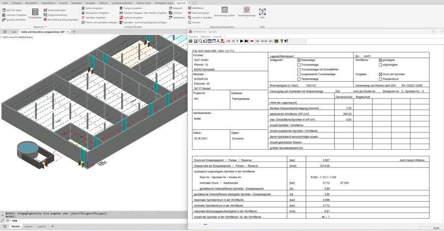Click the black play arrow in SpriCalc

point(241,41)
